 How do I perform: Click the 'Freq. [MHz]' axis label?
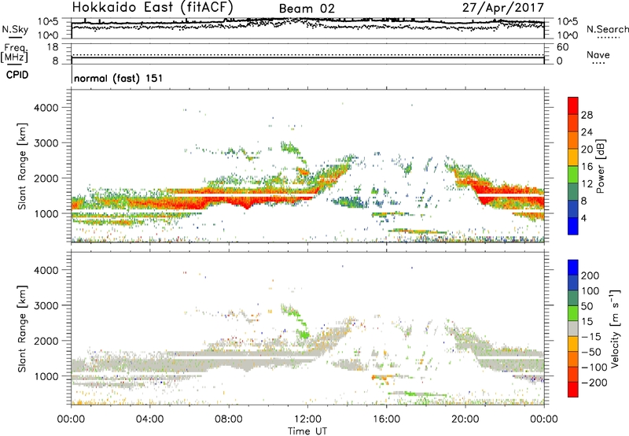click(x=14, y=53)
